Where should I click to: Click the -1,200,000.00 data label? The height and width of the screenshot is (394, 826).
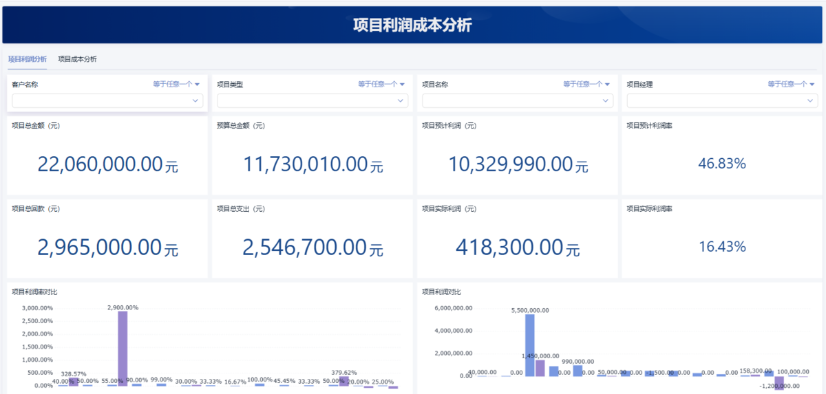click(x=780, y=385)
